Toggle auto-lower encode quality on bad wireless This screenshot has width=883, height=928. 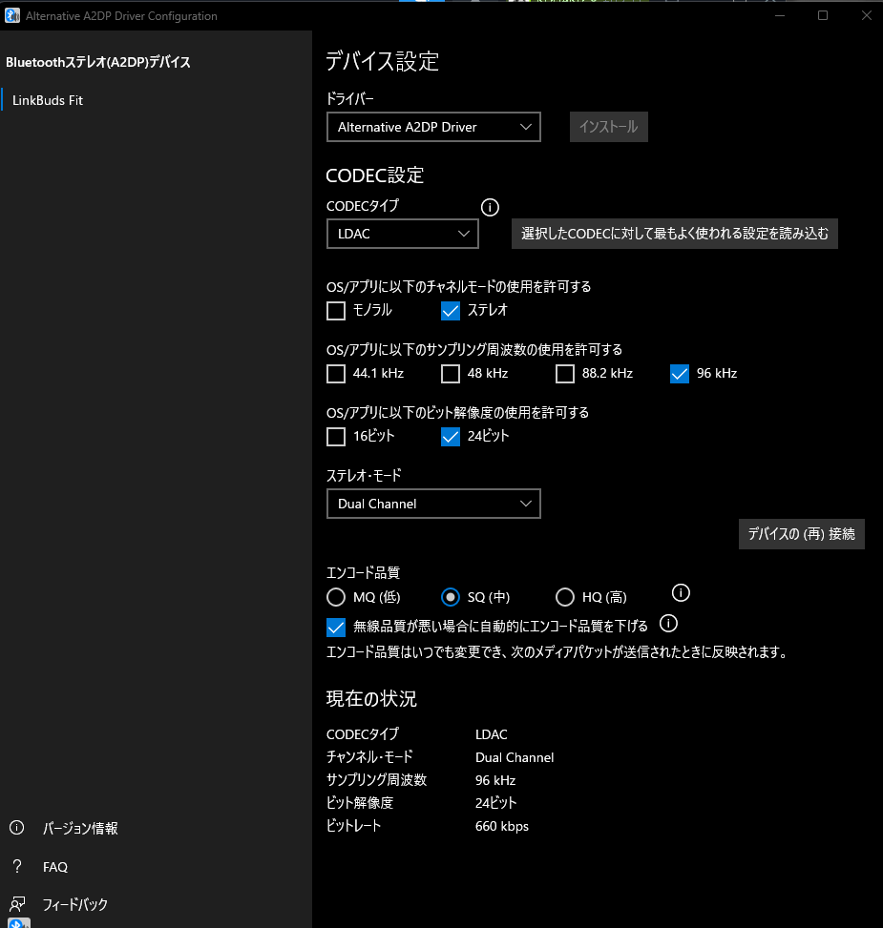click(336, 628)
